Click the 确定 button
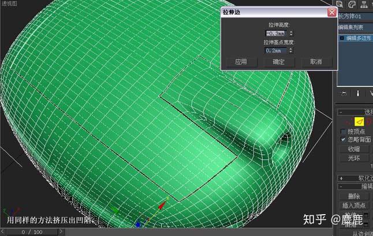 point(279,62)
